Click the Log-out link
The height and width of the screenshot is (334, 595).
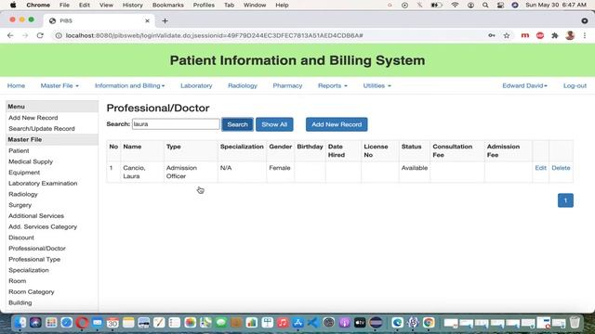[x=575, y=85]
